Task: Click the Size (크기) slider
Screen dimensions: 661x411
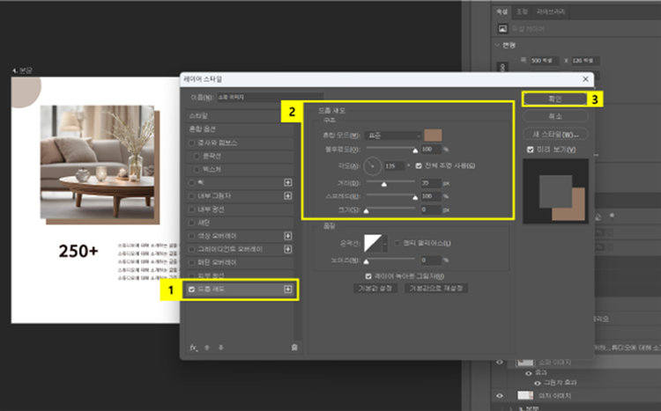Action: [x=391, y=209]
